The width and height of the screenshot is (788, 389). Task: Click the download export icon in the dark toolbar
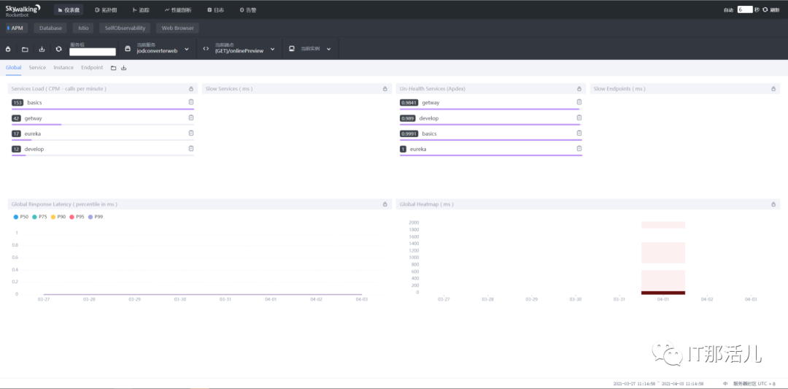pyautogui.click(x=42, y=49)
